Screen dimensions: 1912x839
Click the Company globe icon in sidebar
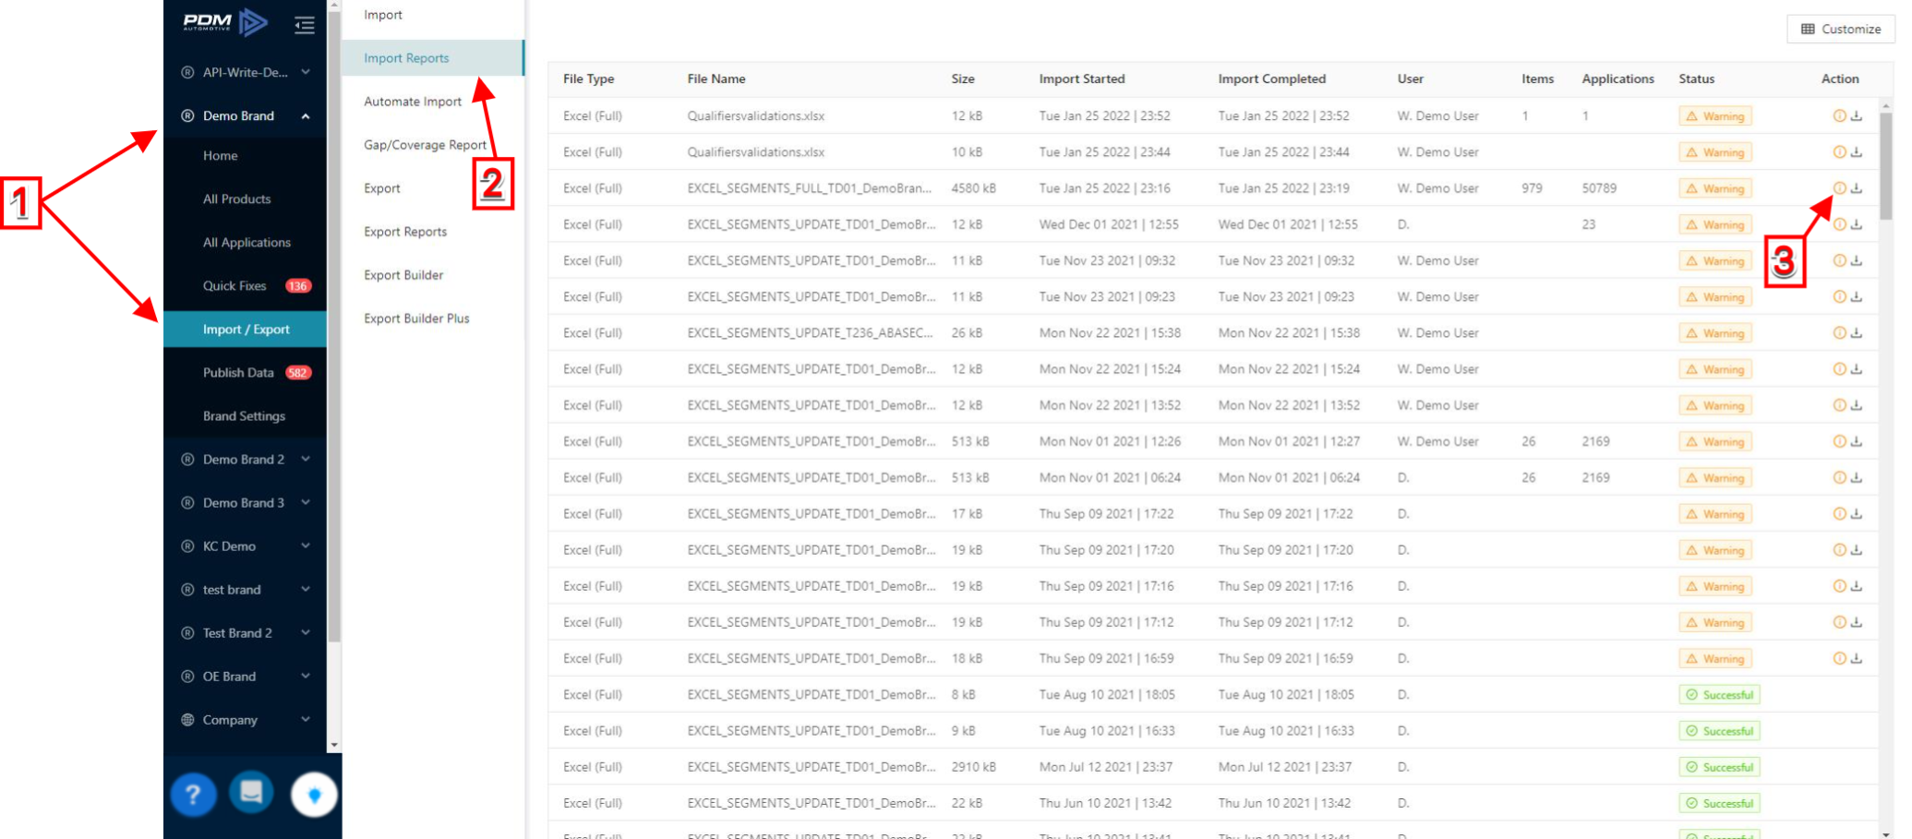[187, 720]
